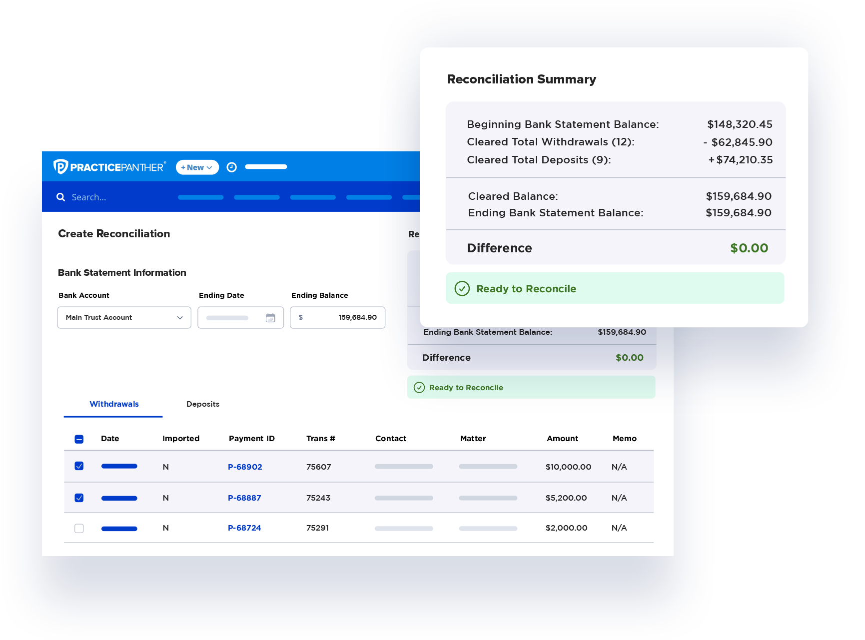Open payment P-68887 details
The height and width of the screenshot is (640, 865).
coord(244,498)
